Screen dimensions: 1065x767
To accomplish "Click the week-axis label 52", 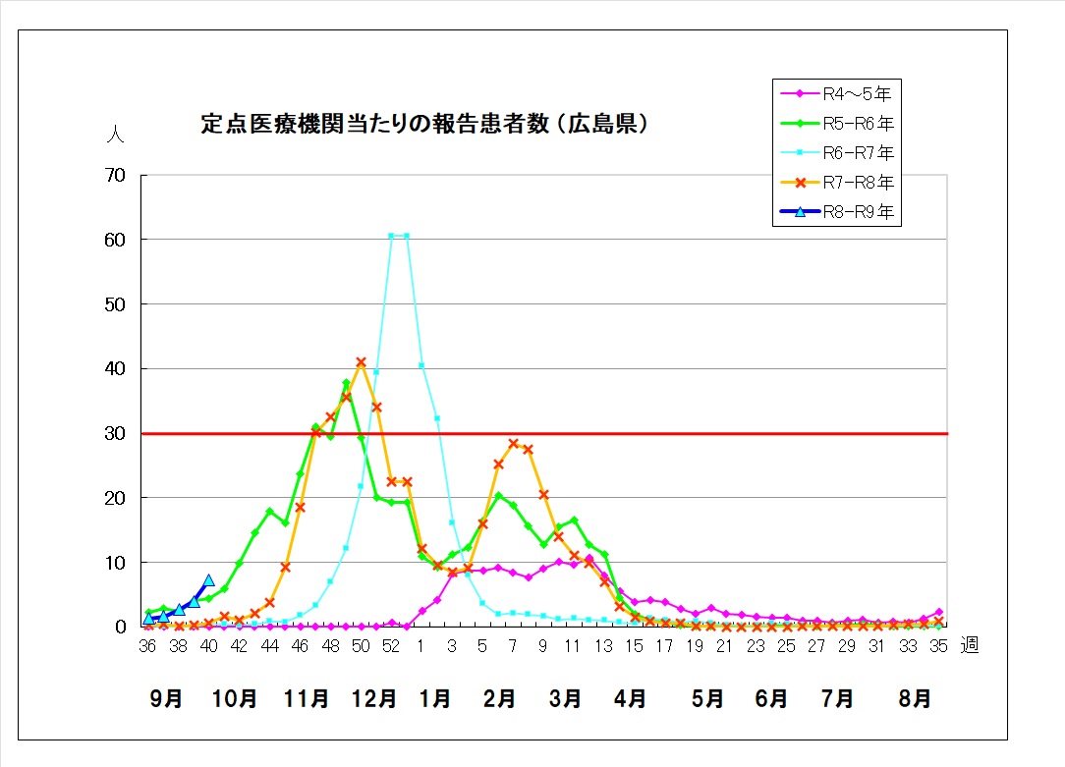I will [x=391, y=646].
